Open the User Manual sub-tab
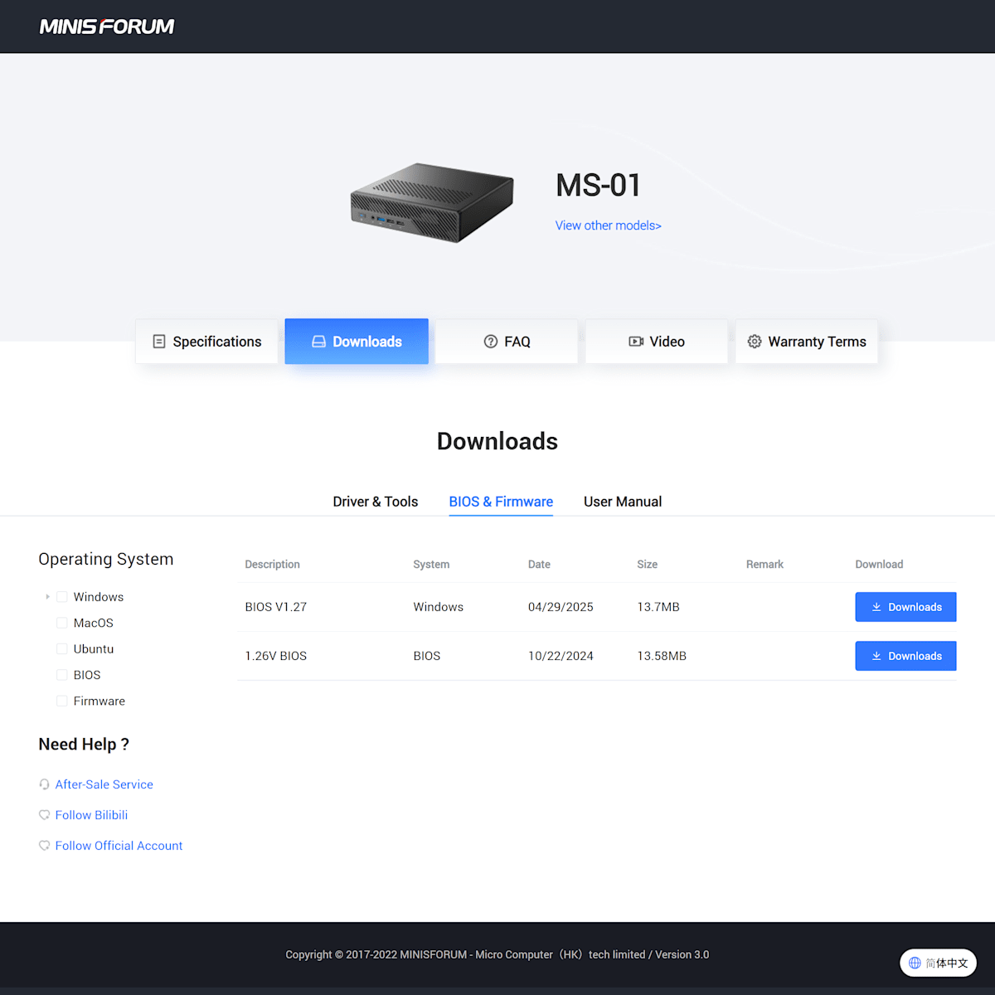995x995 pixels. [623, 502]
